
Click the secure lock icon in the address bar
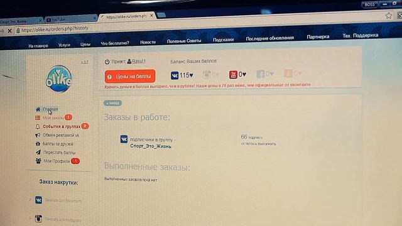(x=18, y=31)
